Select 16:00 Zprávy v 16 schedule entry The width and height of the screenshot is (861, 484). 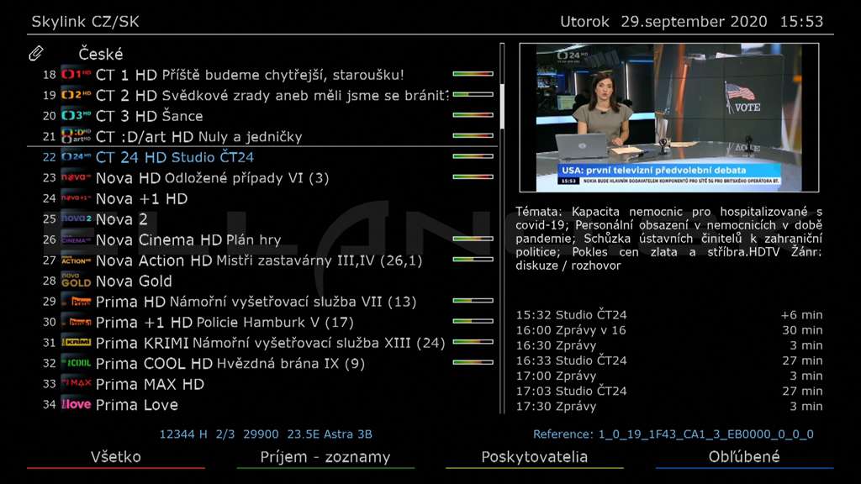pos(668,330)
